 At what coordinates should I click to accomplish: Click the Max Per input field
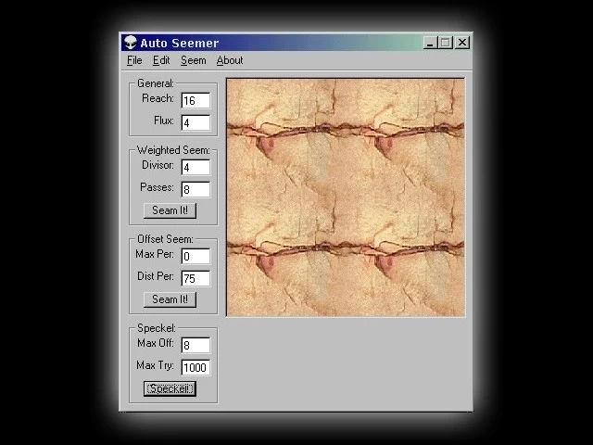coord(196,256)
